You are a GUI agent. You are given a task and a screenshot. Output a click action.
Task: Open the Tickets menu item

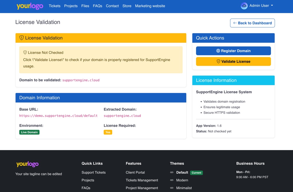pyautogui.click(x=54, y=6)
